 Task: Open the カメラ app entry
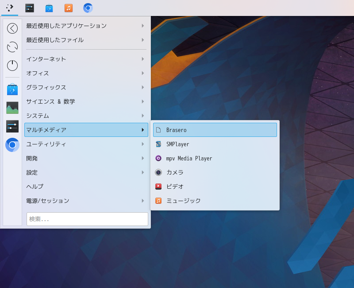[x=215, y=172]
